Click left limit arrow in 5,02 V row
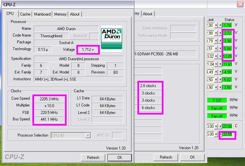Screen dimensions: 245x166 216,80
